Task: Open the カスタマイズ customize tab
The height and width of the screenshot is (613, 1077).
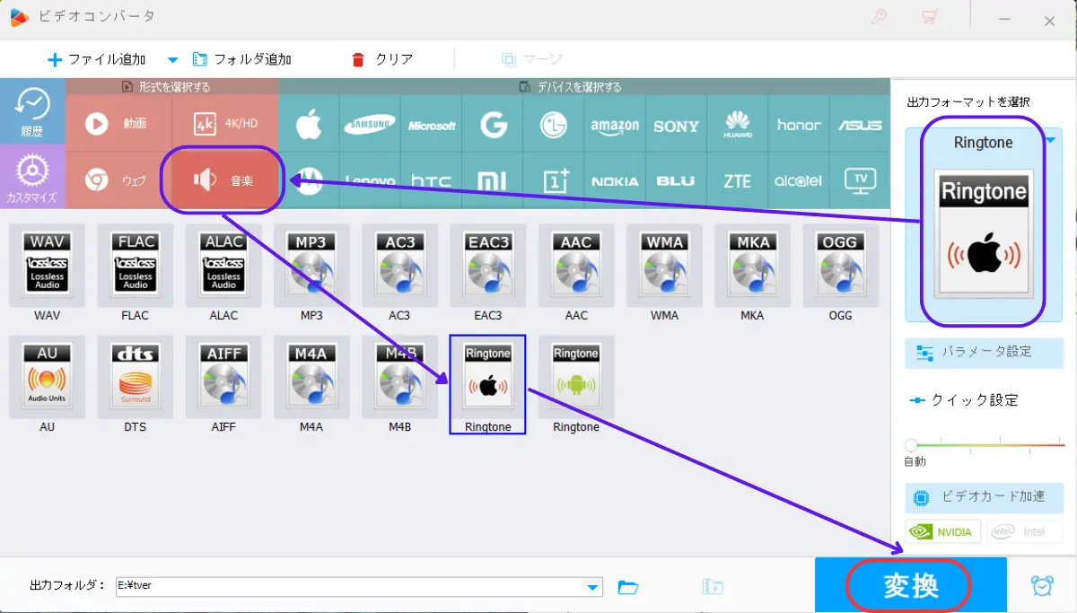Action: [x=32, y=178]
